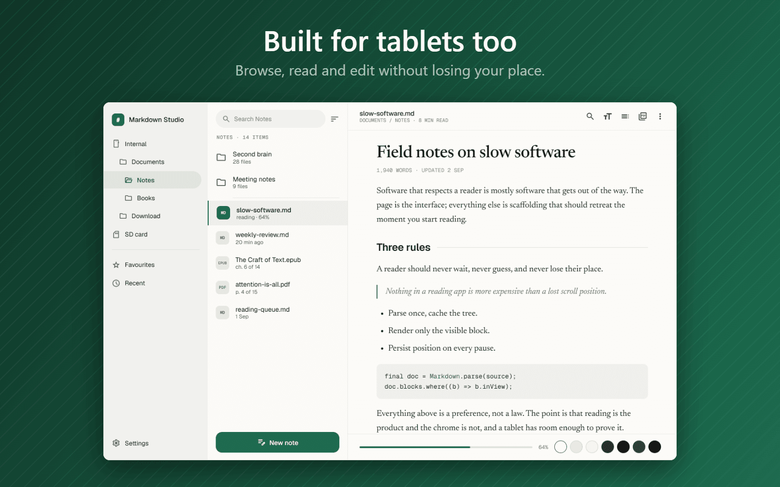
Task: Click the 'Render only the visible block' bullet
Action: pos(439,331)
